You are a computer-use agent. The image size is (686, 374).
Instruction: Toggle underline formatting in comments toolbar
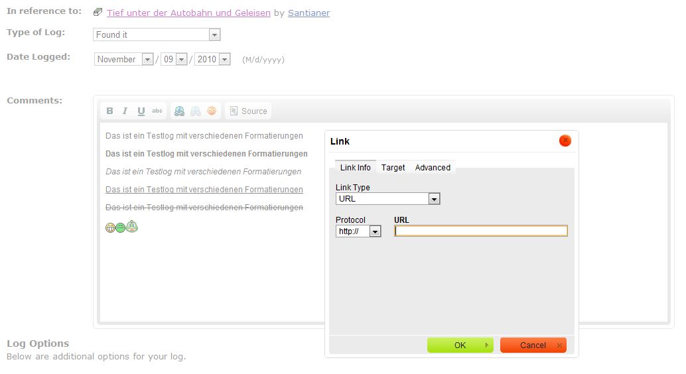pyautogui.click(x=141, y=111)
